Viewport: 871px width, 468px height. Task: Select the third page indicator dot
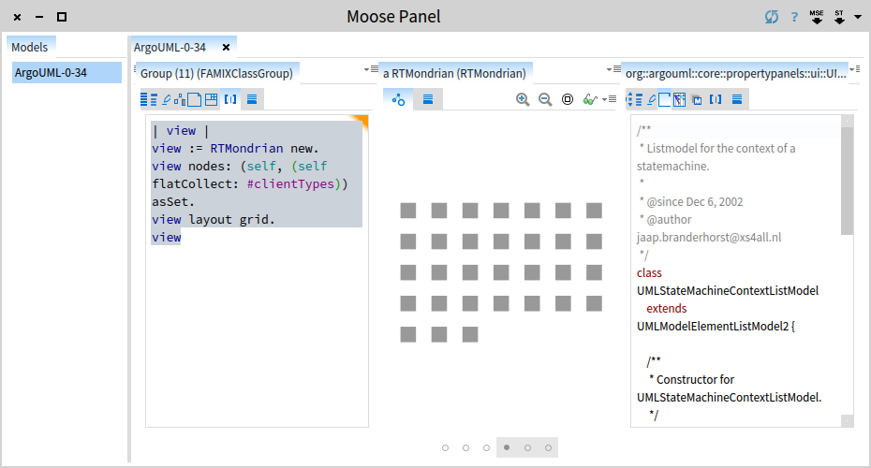pyautogui.click(x=487, y=448)
